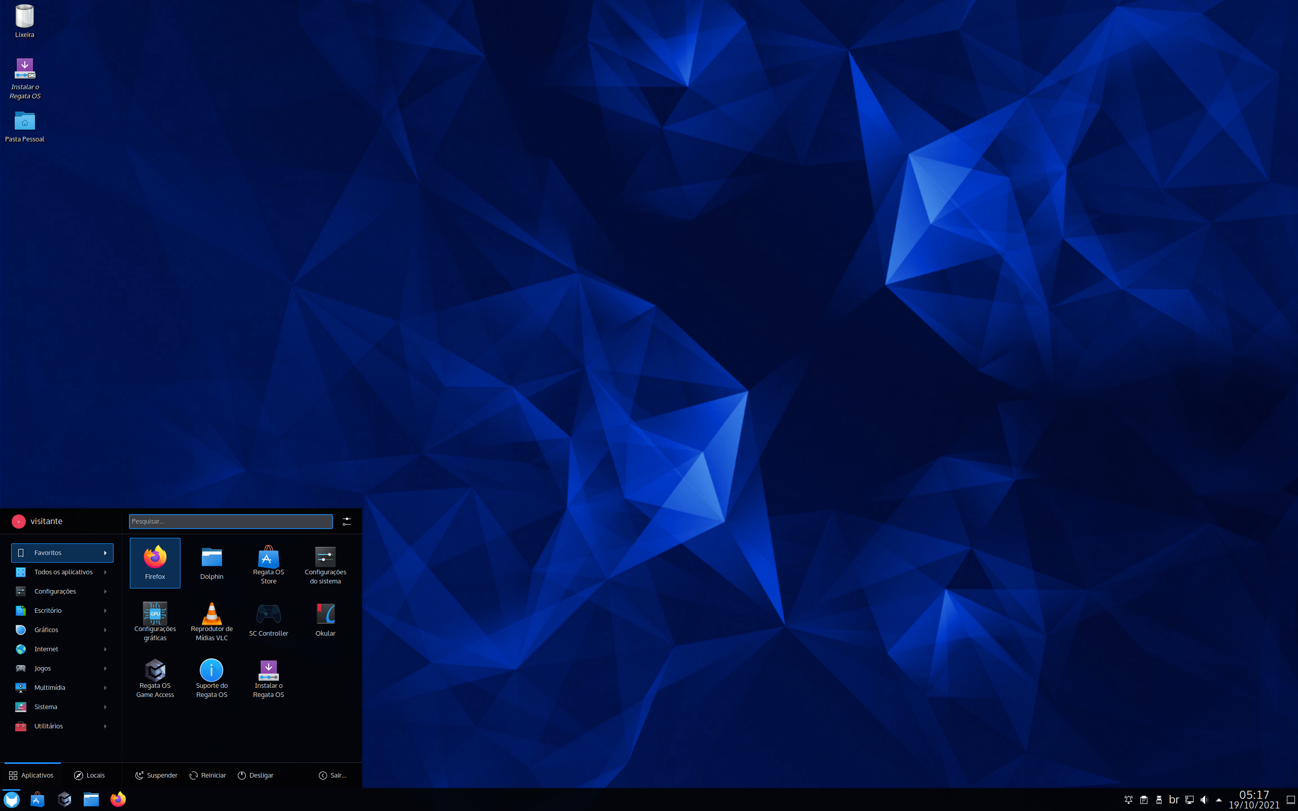Viewport: 1298px width, 811px height.
Task: Expand the Jogos category
Action: pos(62,669)
